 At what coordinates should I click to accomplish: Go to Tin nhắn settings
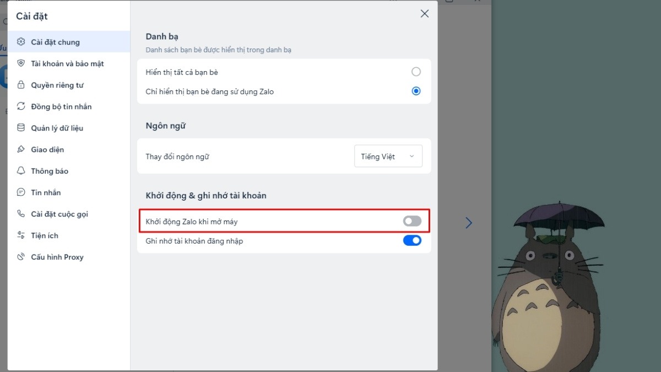coord(69,192)
